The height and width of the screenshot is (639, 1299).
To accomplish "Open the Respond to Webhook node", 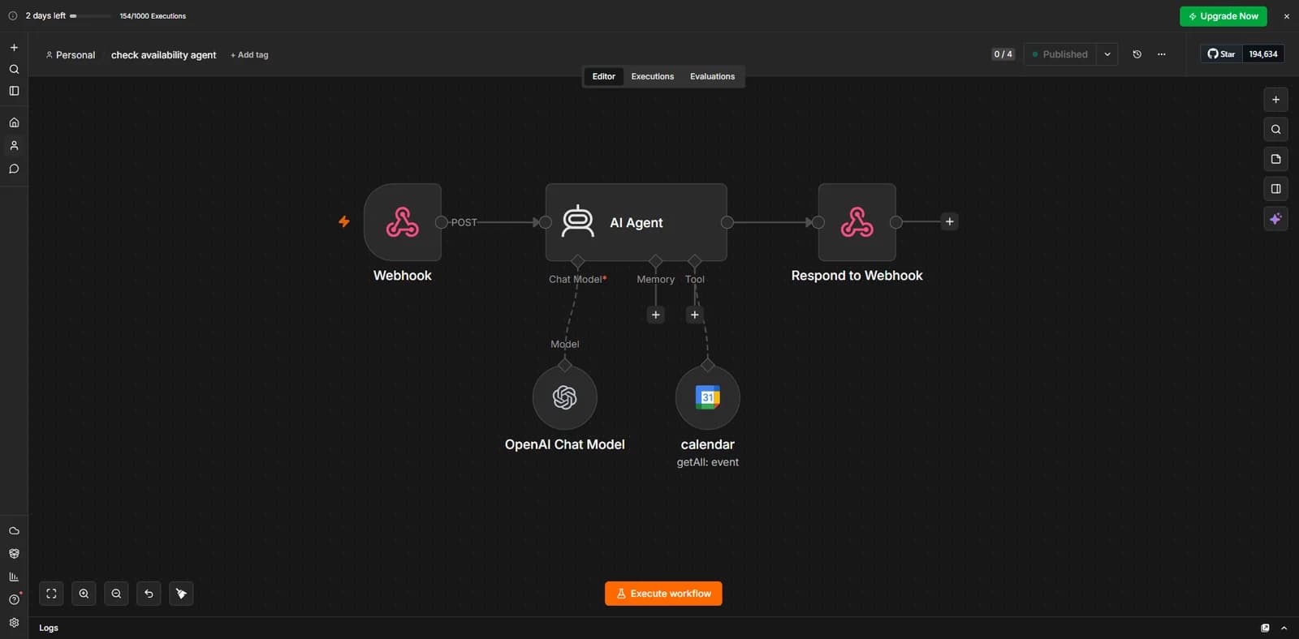I will [857, 222].
